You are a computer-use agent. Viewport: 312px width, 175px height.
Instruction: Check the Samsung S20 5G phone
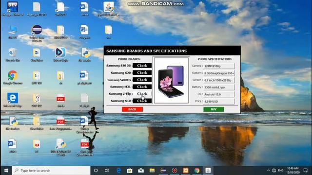point(142,66)
